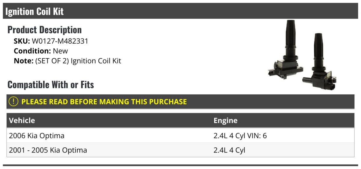Click the "Condition:" bold label
The height and width of the screenshot is (169, 361).
click(x=32, y=51)
